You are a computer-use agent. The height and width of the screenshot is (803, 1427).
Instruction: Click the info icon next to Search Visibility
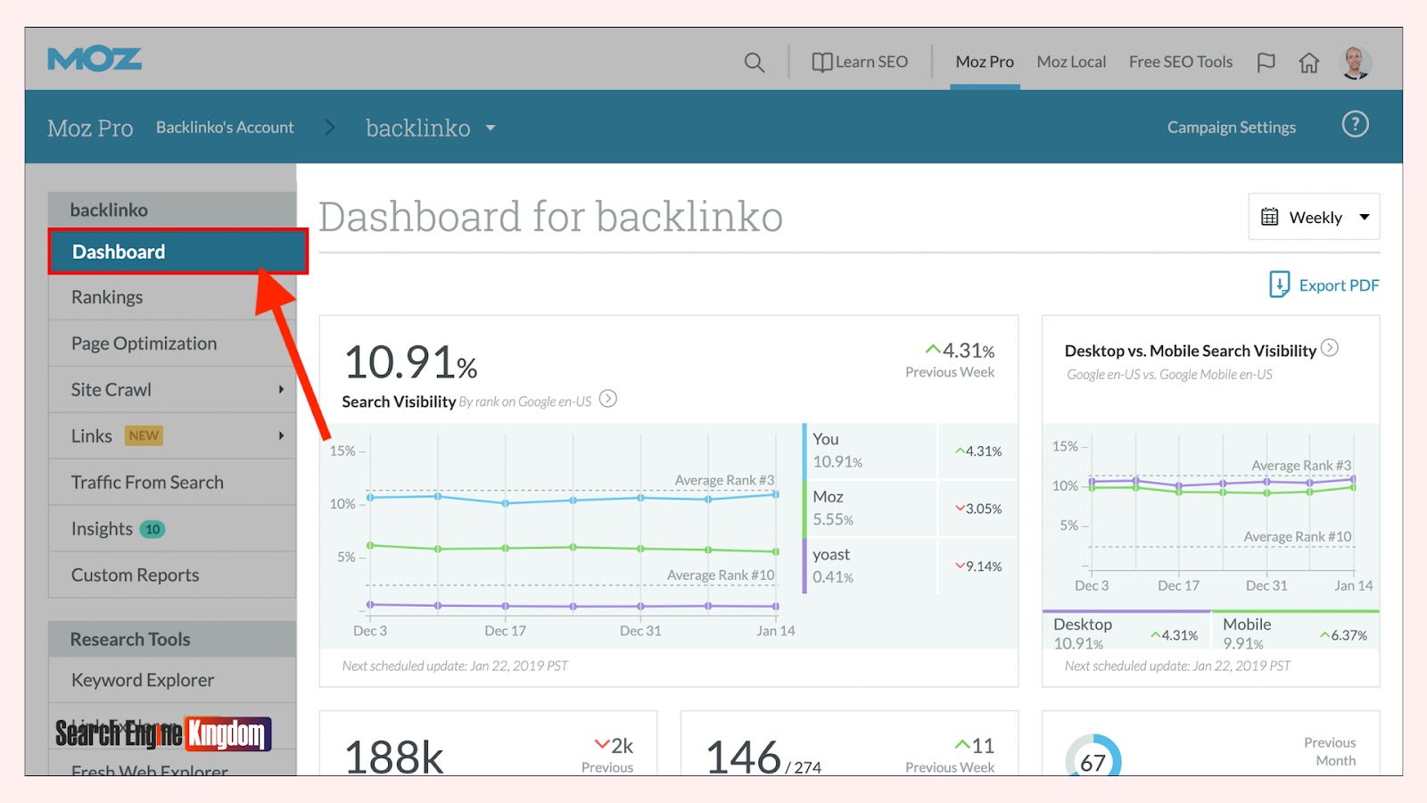point(608,399)
